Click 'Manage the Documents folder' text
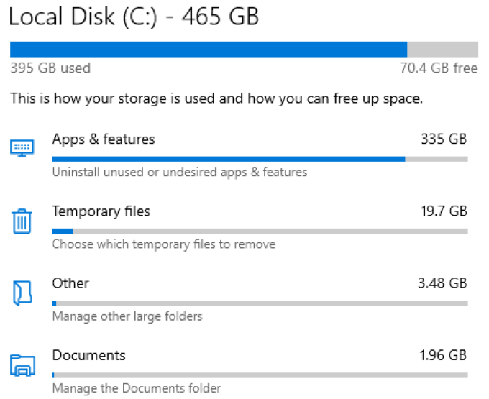The image size is (489, 399). 137,389
